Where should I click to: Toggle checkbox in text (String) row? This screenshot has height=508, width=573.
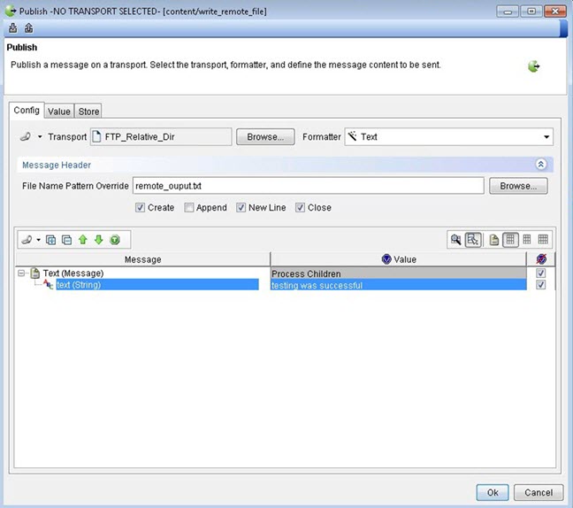click(541, 285)
